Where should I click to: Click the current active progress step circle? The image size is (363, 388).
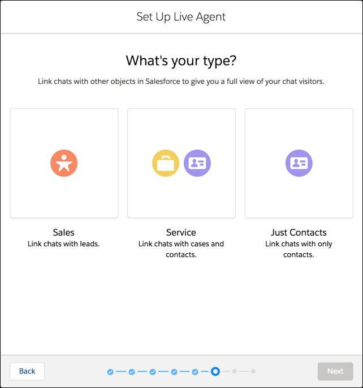pos(215,372)
